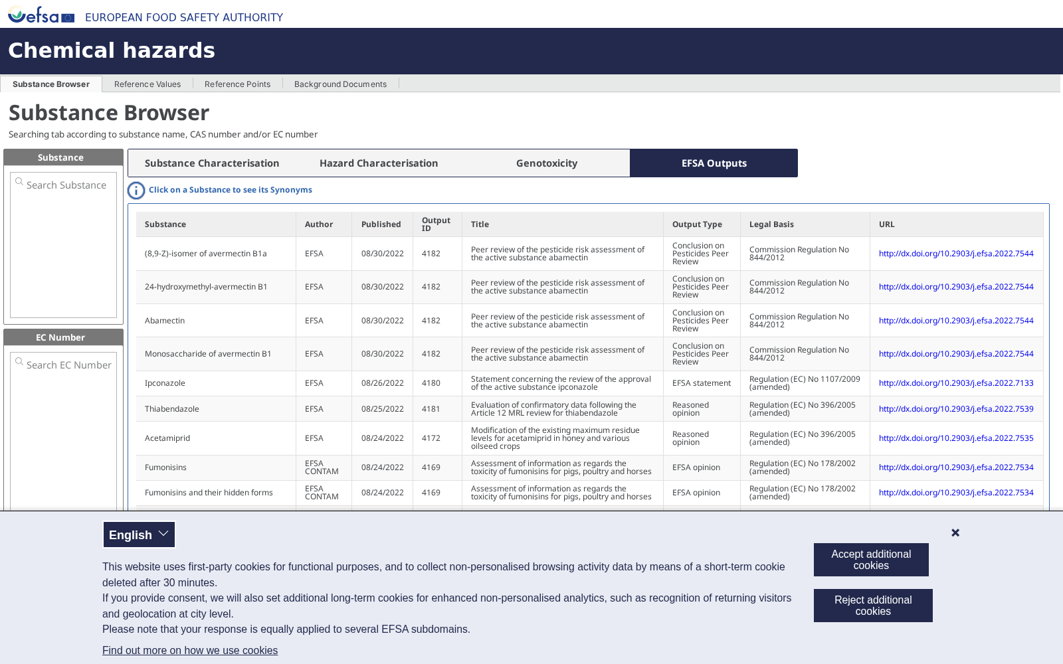The image size is (1063, 664).
Task: Switch to Substance Browser tab
Action: tap(51, 84)
